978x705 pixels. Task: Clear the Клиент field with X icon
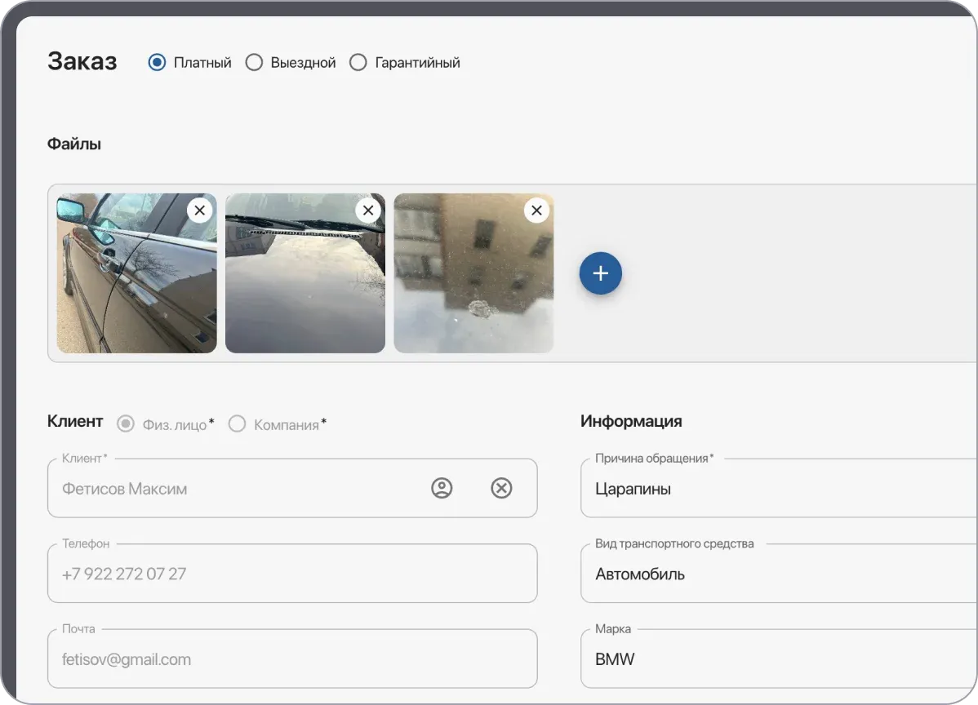click(501, 488)
